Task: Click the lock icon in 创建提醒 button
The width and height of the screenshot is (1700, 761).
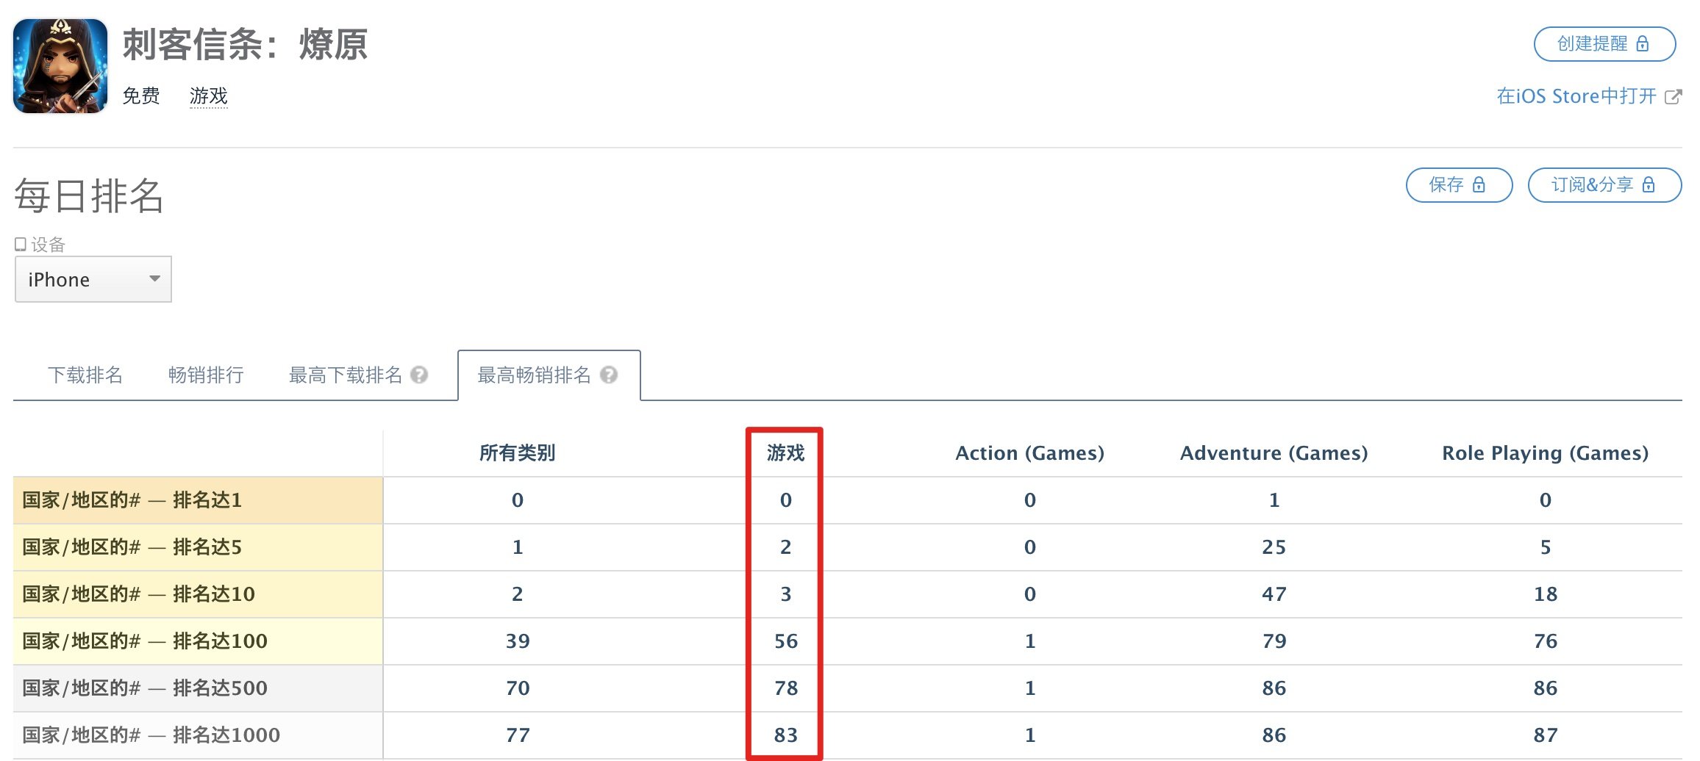Action: tap(1642, 44)
